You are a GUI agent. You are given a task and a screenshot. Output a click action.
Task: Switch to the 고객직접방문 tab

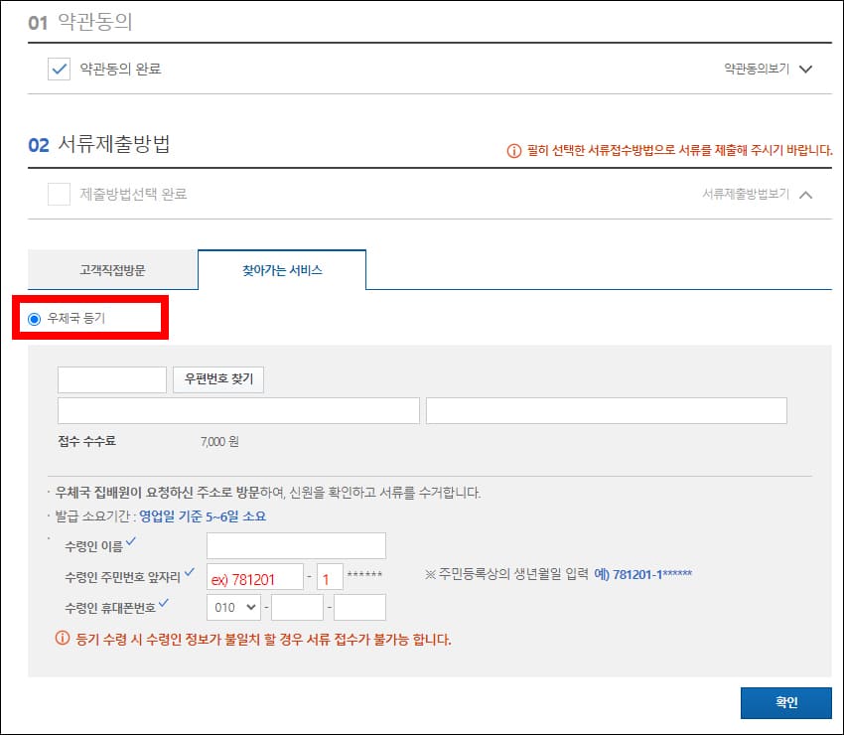112,269
